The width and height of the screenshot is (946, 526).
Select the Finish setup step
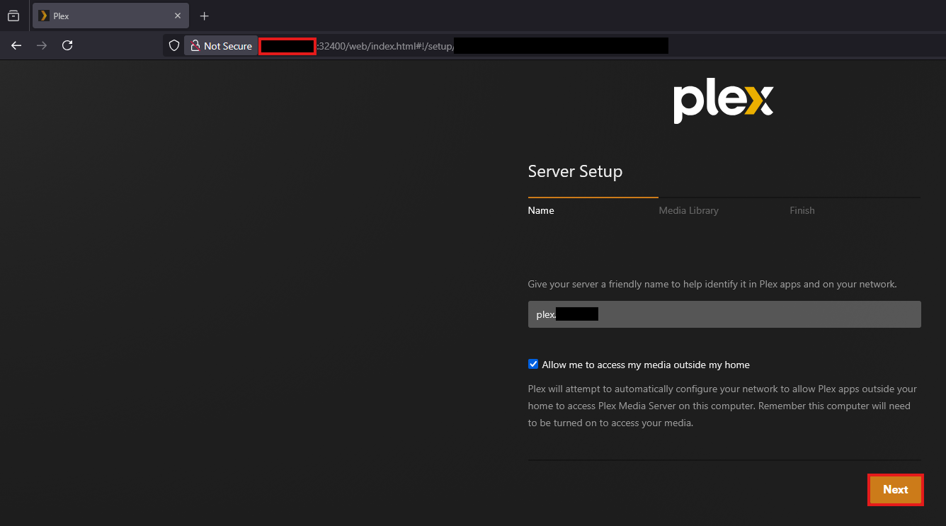[802, 210]
